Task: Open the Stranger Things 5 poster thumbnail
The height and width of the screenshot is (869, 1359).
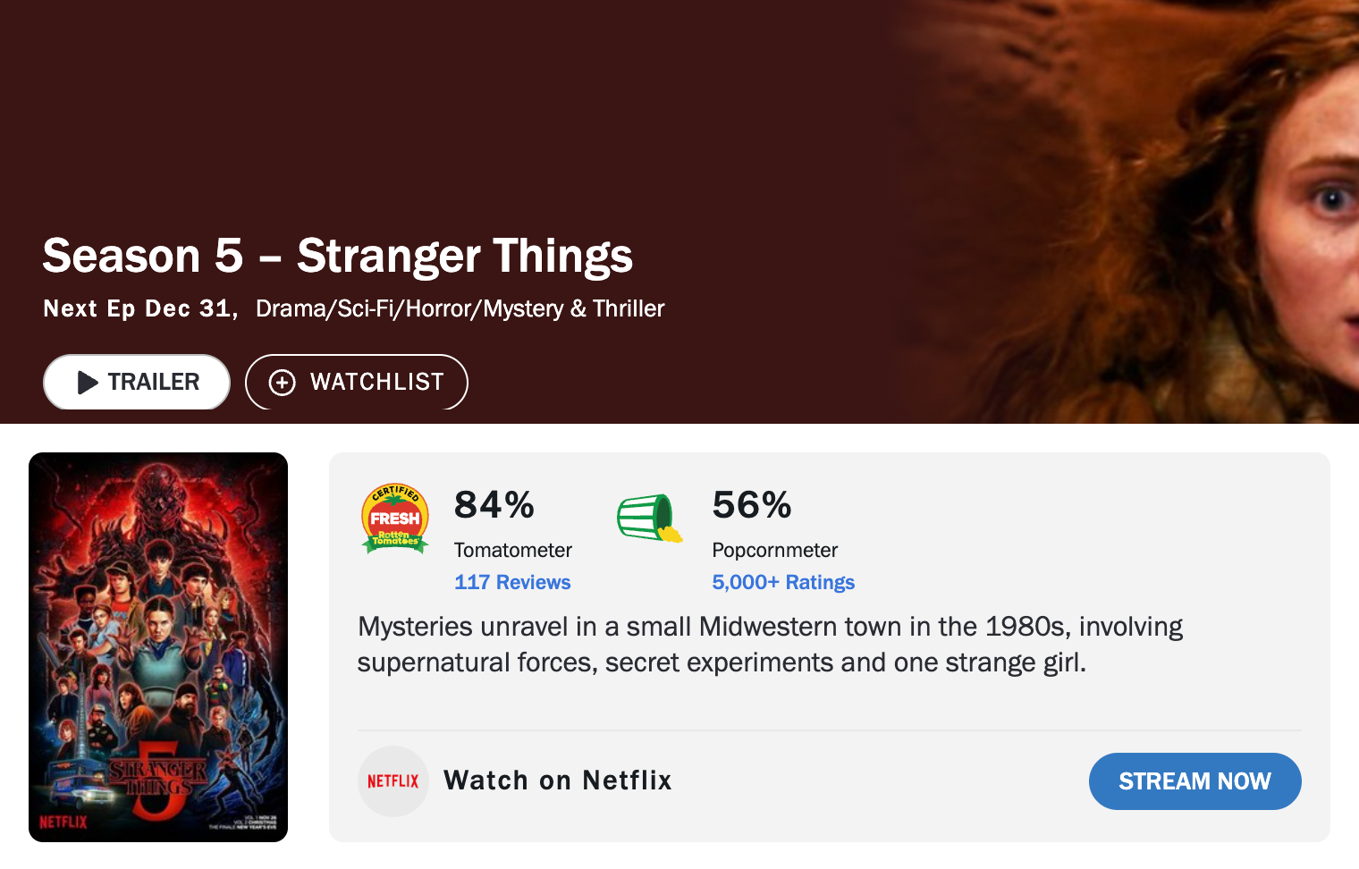Action: pyautogui.click(x=158, y=646)
